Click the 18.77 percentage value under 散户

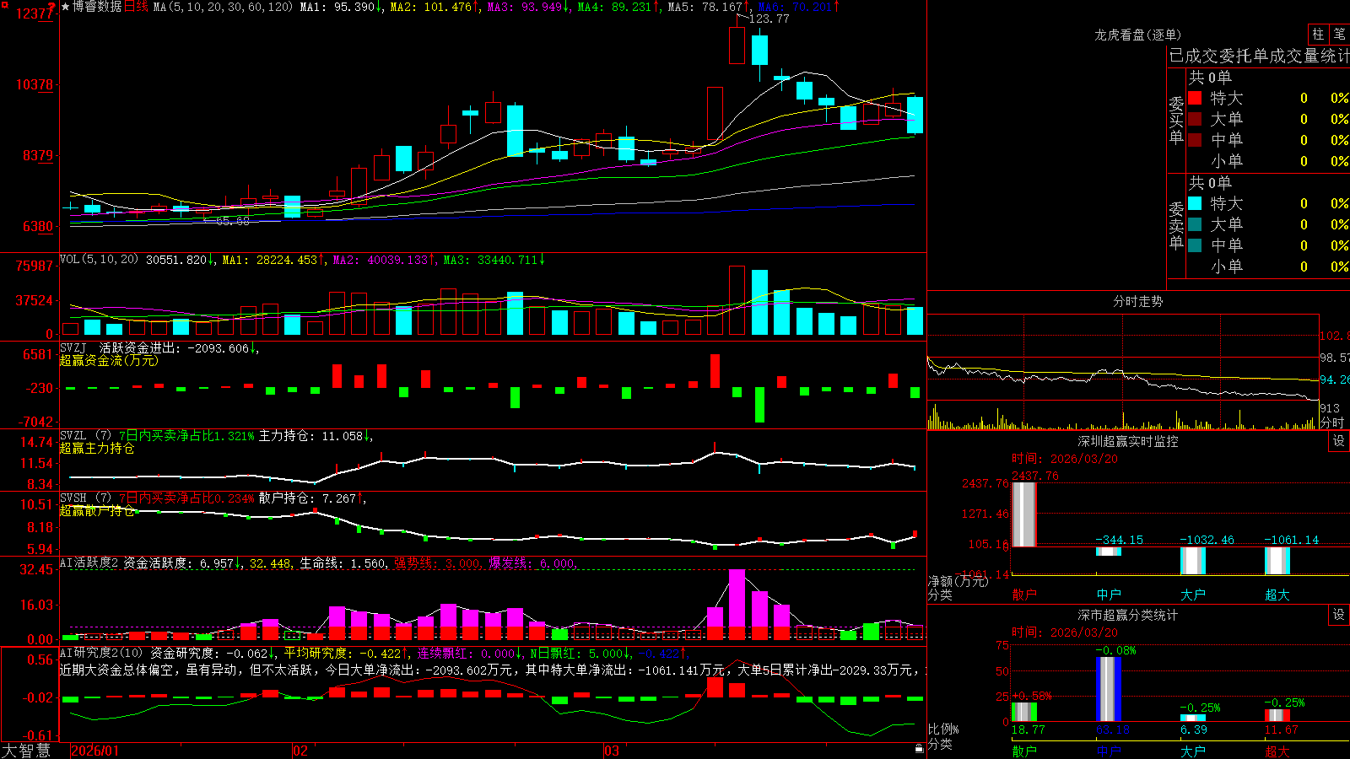click(1028, 729)
